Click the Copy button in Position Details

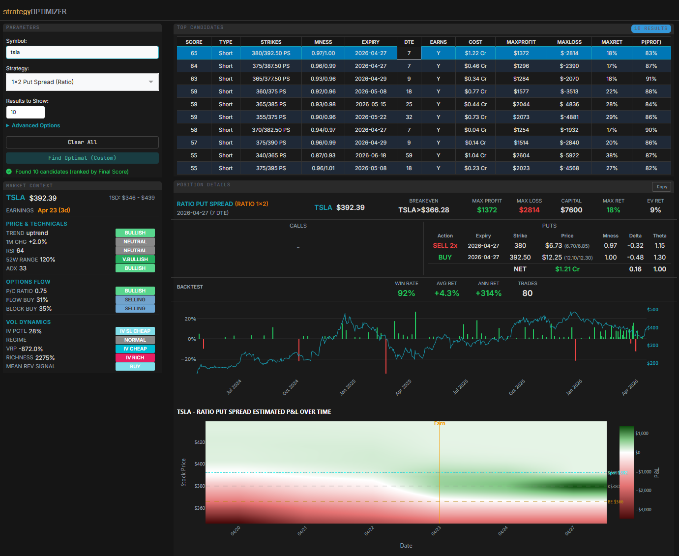[x=662, y=187]
